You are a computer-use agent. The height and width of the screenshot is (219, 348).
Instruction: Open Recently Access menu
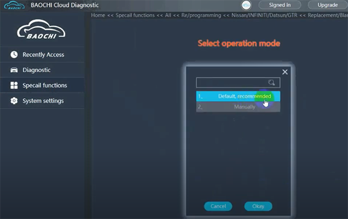pyautogui.click(x=42, y=54)
